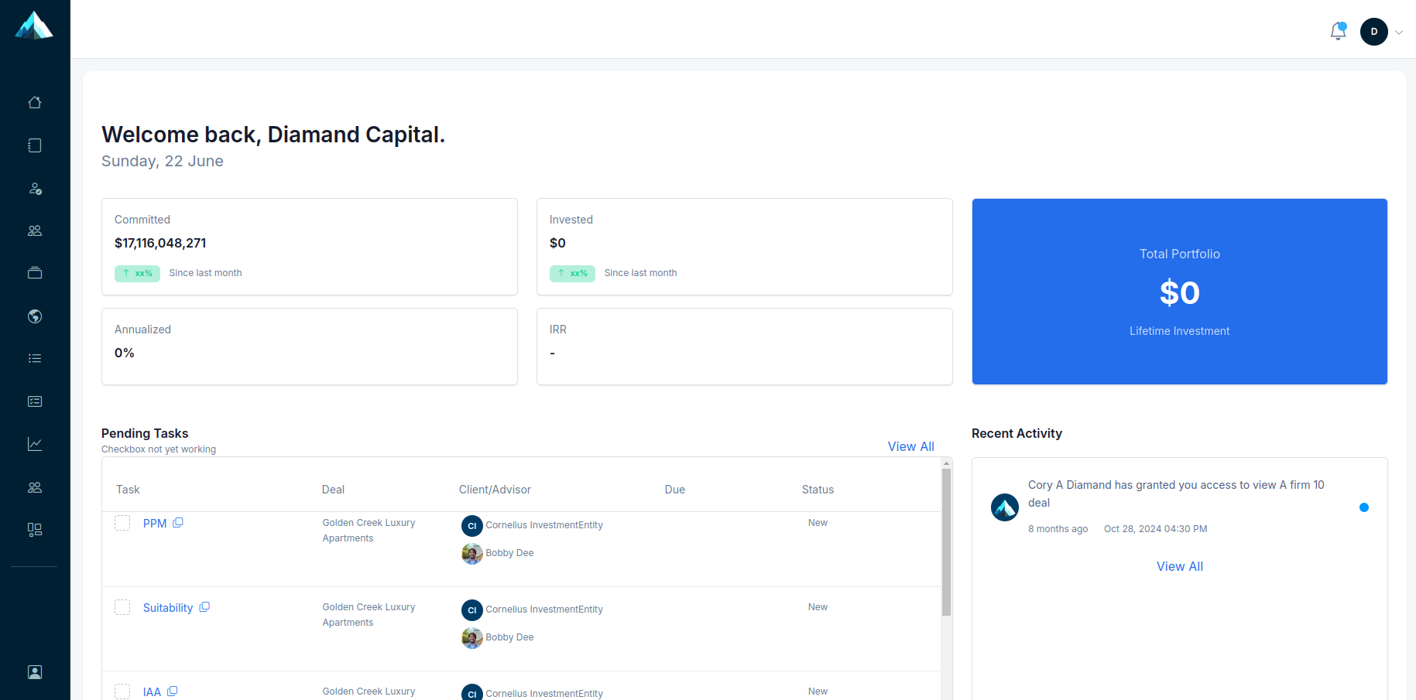Open the globe sidebar icon

click(x=35, y=316)
